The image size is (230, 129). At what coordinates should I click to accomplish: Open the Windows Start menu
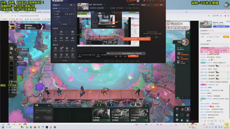click(3, 127)
